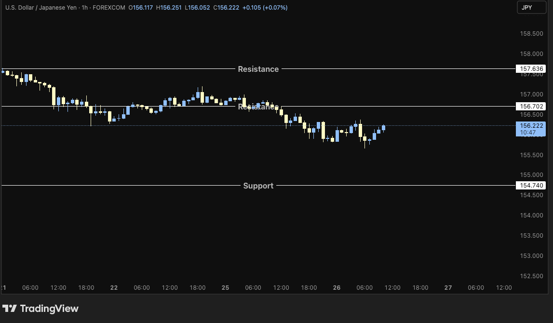Select the lower Resistance label near 156.702
Image resolution: width=553 pixels, height=323 pixels.
pyautogui.click(x=258, y=107)
